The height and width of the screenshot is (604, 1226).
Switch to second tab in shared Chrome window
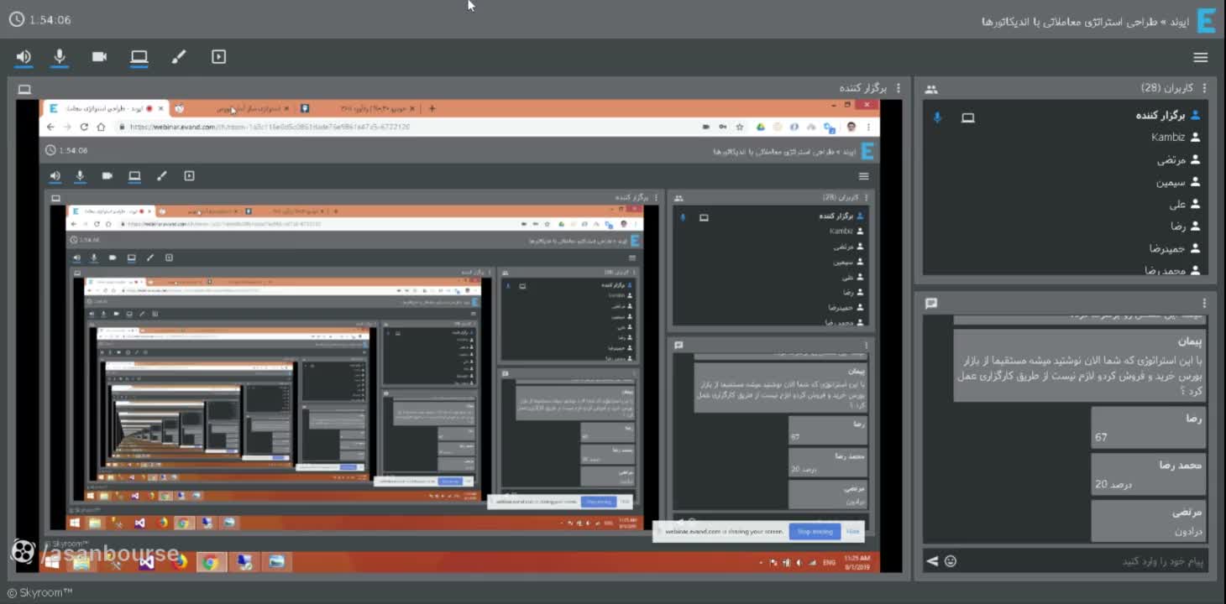232,108
